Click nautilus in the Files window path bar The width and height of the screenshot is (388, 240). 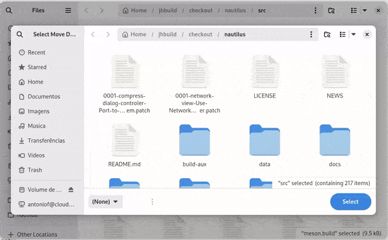[235, 10]
